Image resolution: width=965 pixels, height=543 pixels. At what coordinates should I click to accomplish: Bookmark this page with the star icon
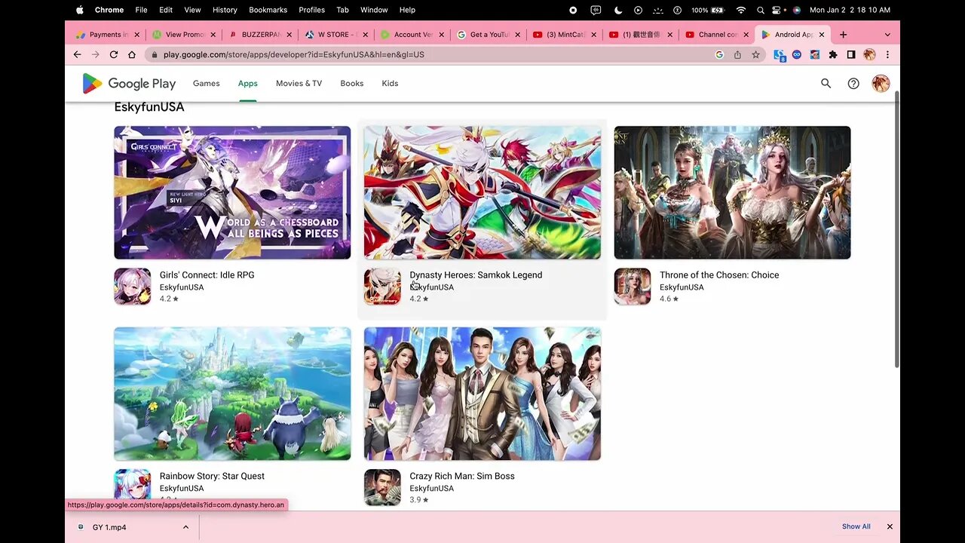755,54
